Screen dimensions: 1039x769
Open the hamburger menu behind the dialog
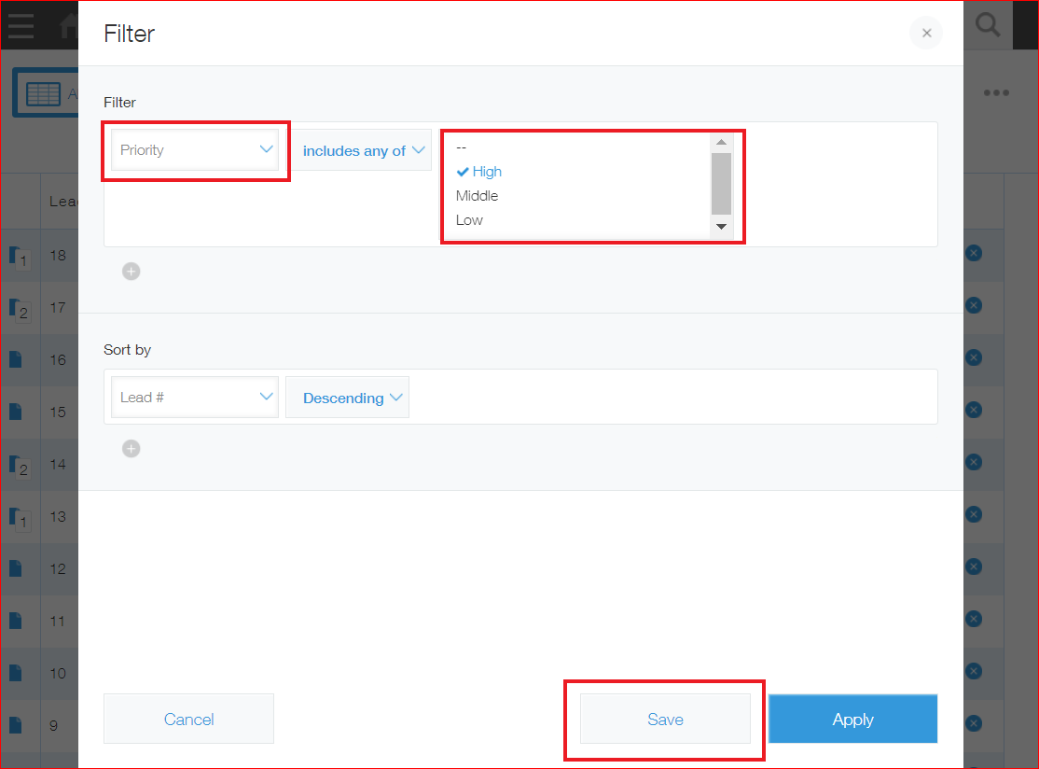(x=21, y=25)
